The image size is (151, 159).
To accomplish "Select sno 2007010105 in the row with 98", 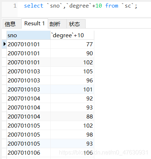I will click(x=29, y=134).
